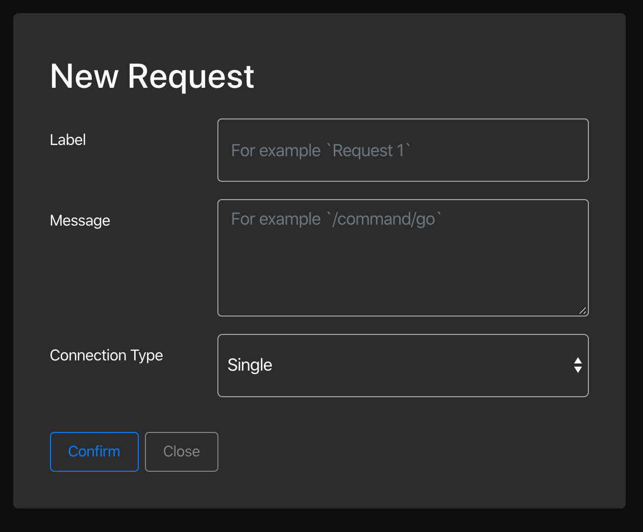Click the 'New Request' dialog heading
The image size is (643, 532).
coord(152,77)
